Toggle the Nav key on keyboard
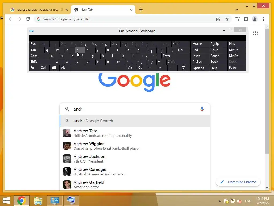 tap(237, 44)
